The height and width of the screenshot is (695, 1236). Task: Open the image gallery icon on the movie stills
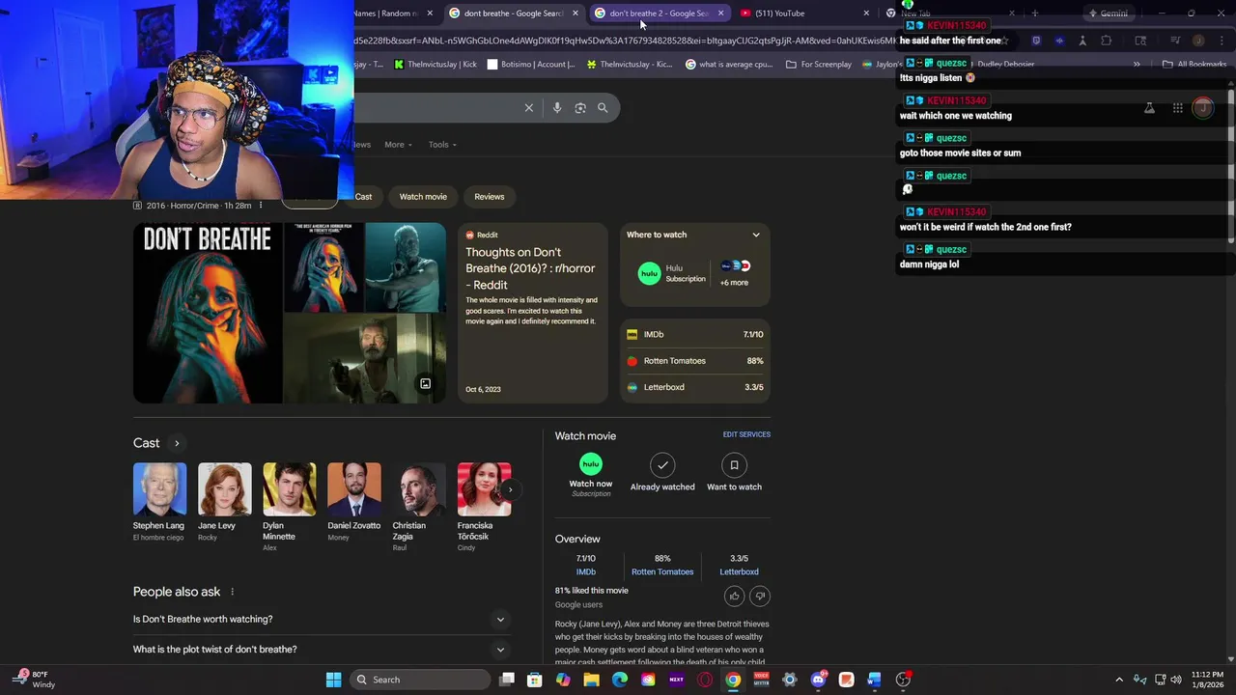click(x=425, y=384)
